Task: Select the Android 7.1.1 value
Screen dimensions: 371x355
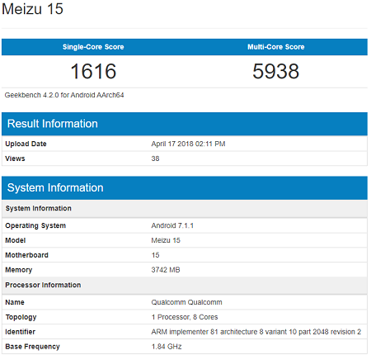Action: coord(172,225)
